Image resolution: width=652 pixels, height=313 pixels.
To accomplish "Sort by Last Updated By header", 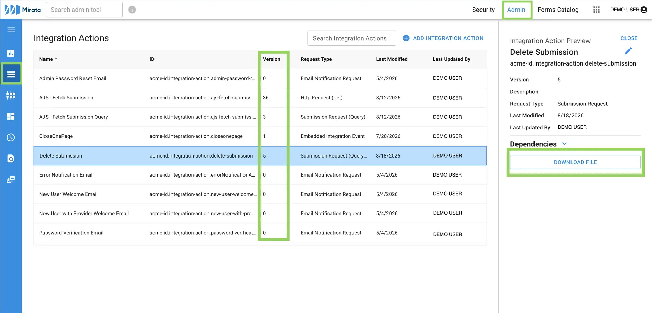I will coord(451,59).
